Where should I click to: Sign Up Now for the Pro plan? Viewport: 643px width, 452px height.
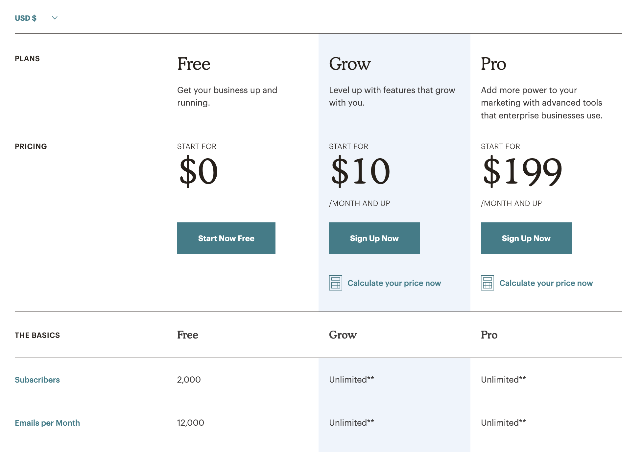pyautogui.click(x=526, y=238)
